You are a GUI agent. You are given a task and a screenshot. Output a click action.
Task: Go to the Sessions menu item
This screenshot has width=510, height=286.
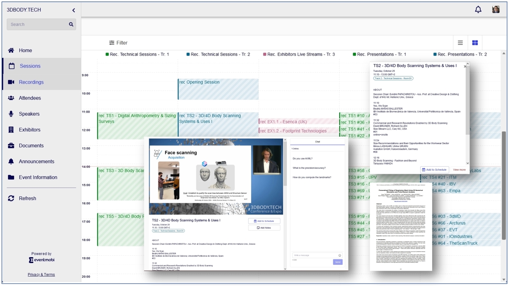click(30, 66)
